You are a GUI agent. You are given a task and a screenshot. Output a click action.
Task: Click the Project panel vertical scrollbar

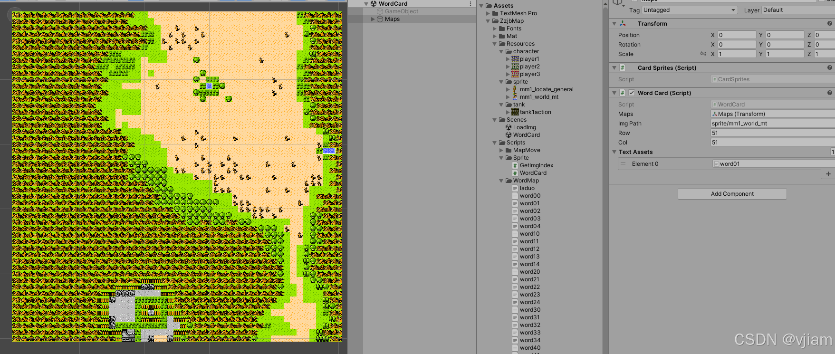[605, 181]
